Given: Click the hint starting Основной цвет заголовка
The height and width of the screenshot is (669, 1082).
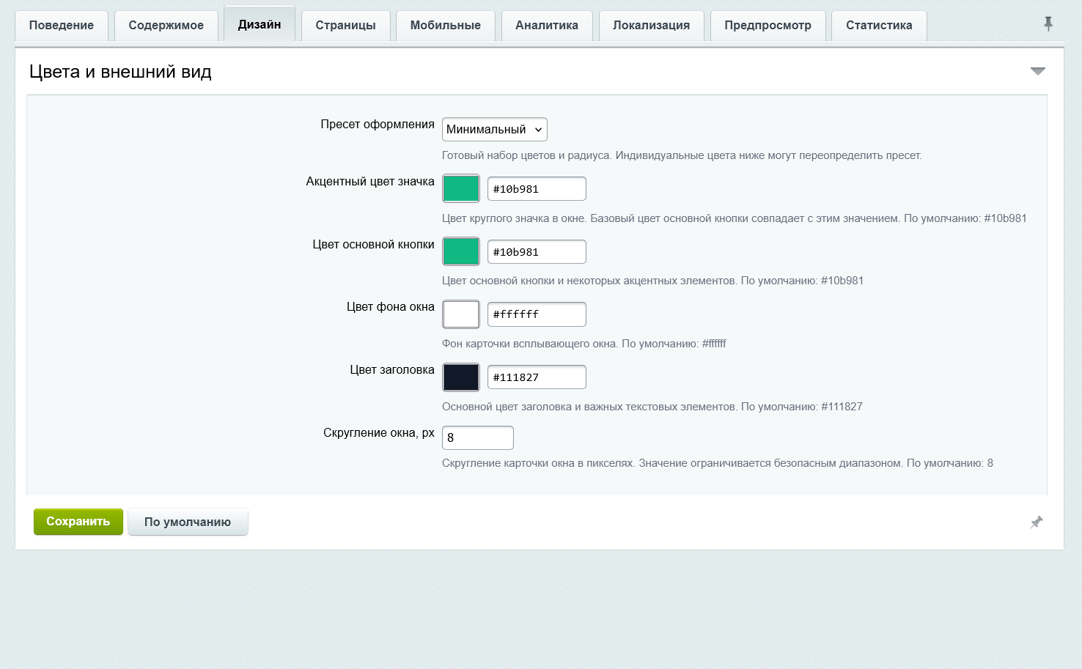Looking at the screenshot, I should click(652, 407).
